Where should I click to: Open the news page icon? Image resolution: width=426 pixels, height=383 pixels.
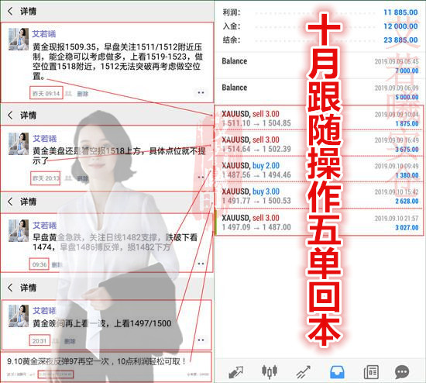(x=371, y=372)
